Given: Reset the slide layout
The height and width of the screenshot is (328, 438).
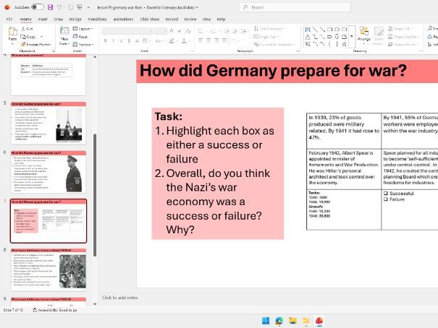Looking at the screenshot, I should (x=80, y=37).
